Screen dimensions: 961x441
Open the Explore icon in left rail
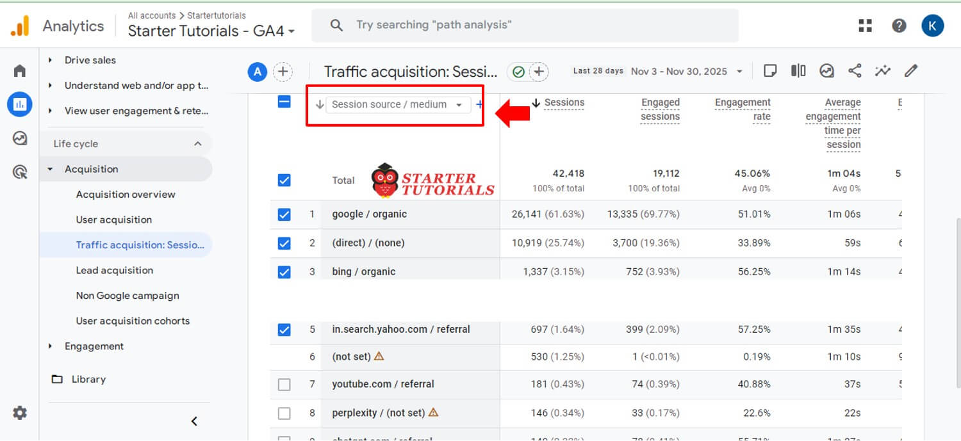click(20, 138)
